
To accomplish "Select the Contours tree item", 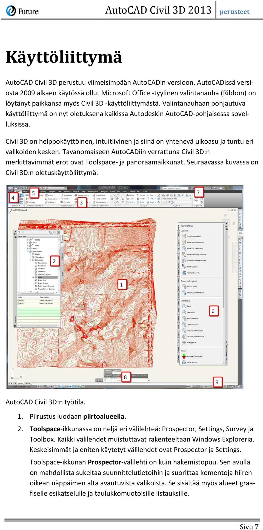I will pos(39,269).
